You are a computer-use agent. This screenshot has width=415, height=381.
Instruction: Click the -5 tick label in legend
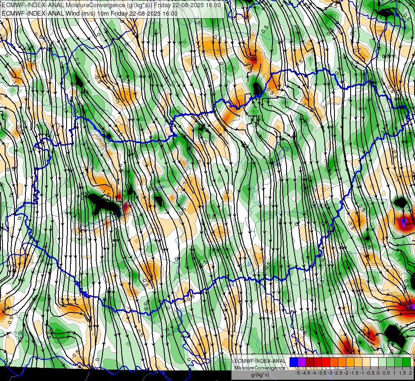(298, 373)
